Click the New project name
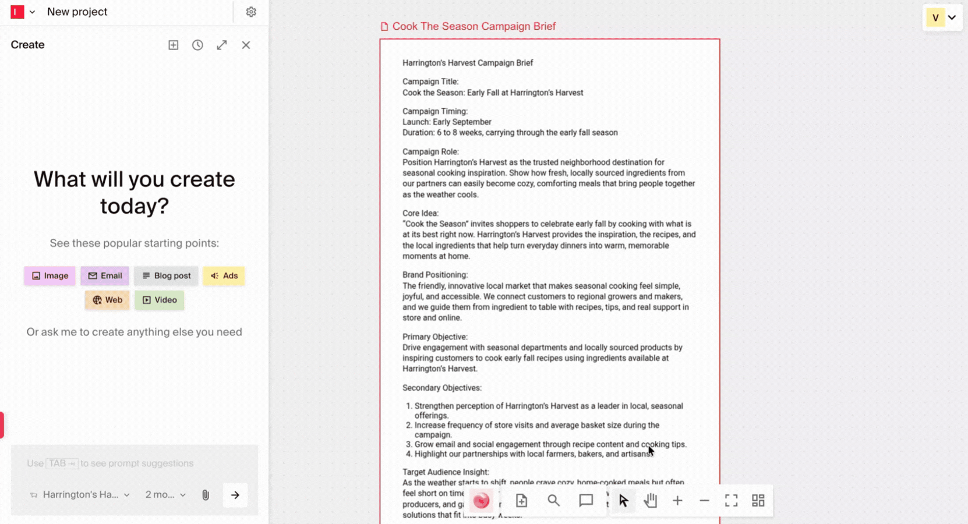The height and width of the screenshot is (524, 968). pos(77,12)
